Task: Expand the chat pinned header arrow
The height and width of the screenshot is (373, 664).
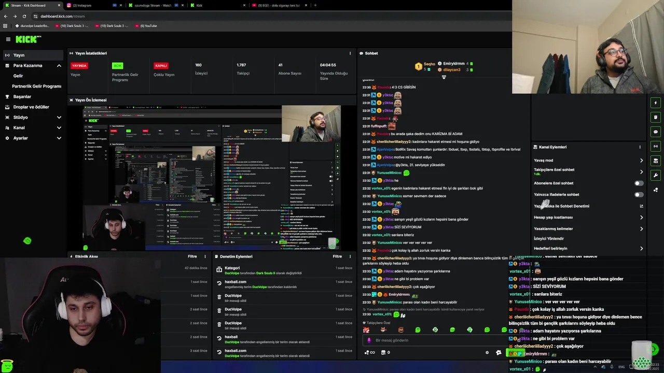Action: tap(444, 77)
